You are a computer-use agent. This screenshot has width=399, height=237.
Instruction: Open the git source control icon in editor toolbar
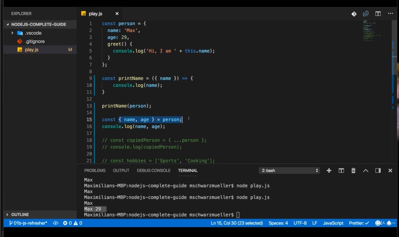[x=354, y=14]
